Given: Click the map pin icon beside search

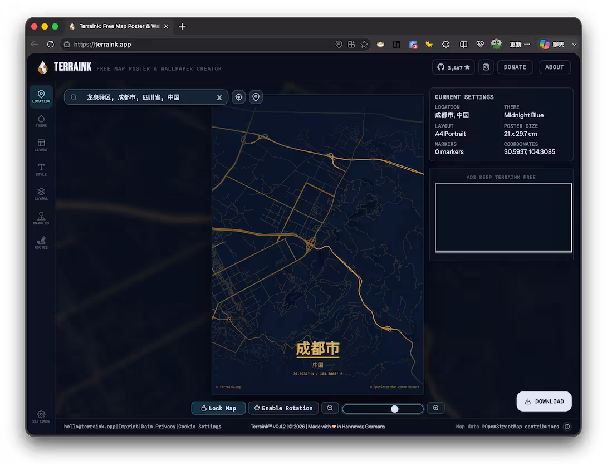Looking at the screenshot, I should coord(256,97).
